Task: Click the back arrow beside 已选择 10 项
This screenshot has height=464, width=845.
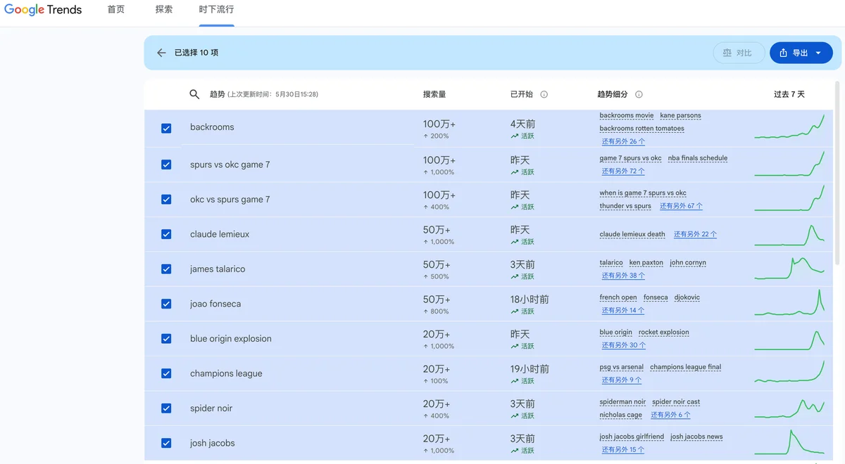Action: click(161, 53)
